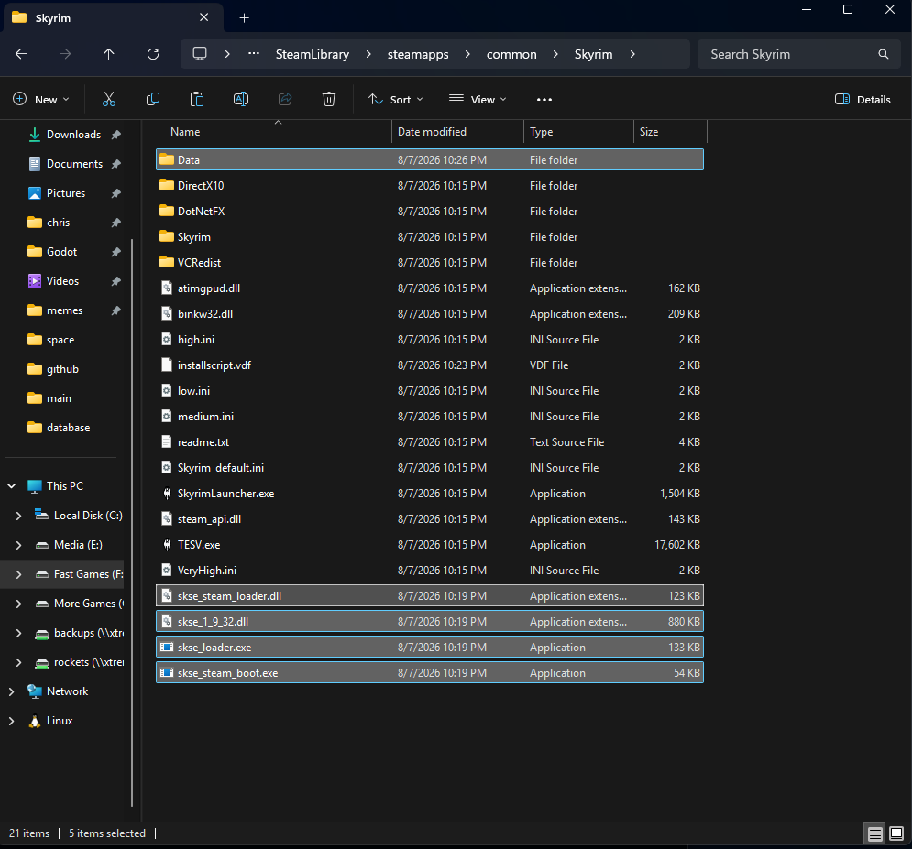Click the skse_loader.exe file icon

click(x=167, y=647)
